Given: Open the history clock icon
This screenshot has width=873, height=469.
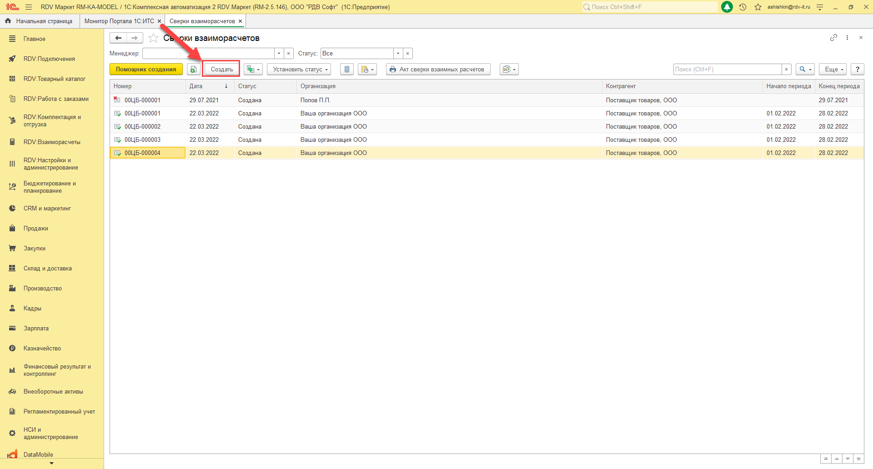Looking at the screenshot, I should pyautogui.click(x=743, y=7).
